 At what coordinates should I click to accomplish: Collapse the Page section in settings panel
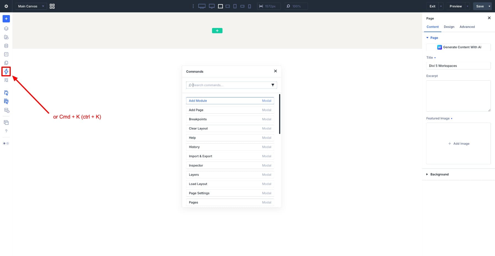tap(432, 38)
